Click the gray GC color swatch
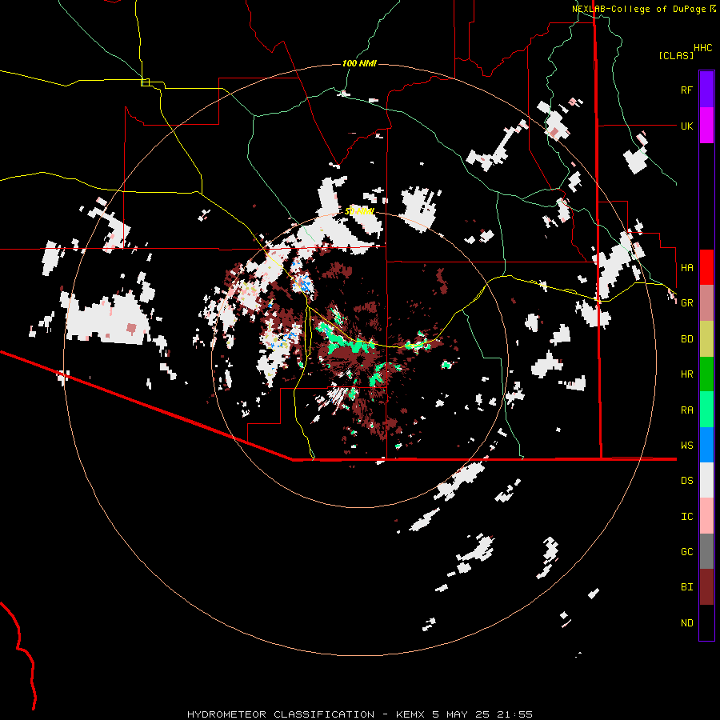This screenshot has width=720, height=720. tap(706, 551)
